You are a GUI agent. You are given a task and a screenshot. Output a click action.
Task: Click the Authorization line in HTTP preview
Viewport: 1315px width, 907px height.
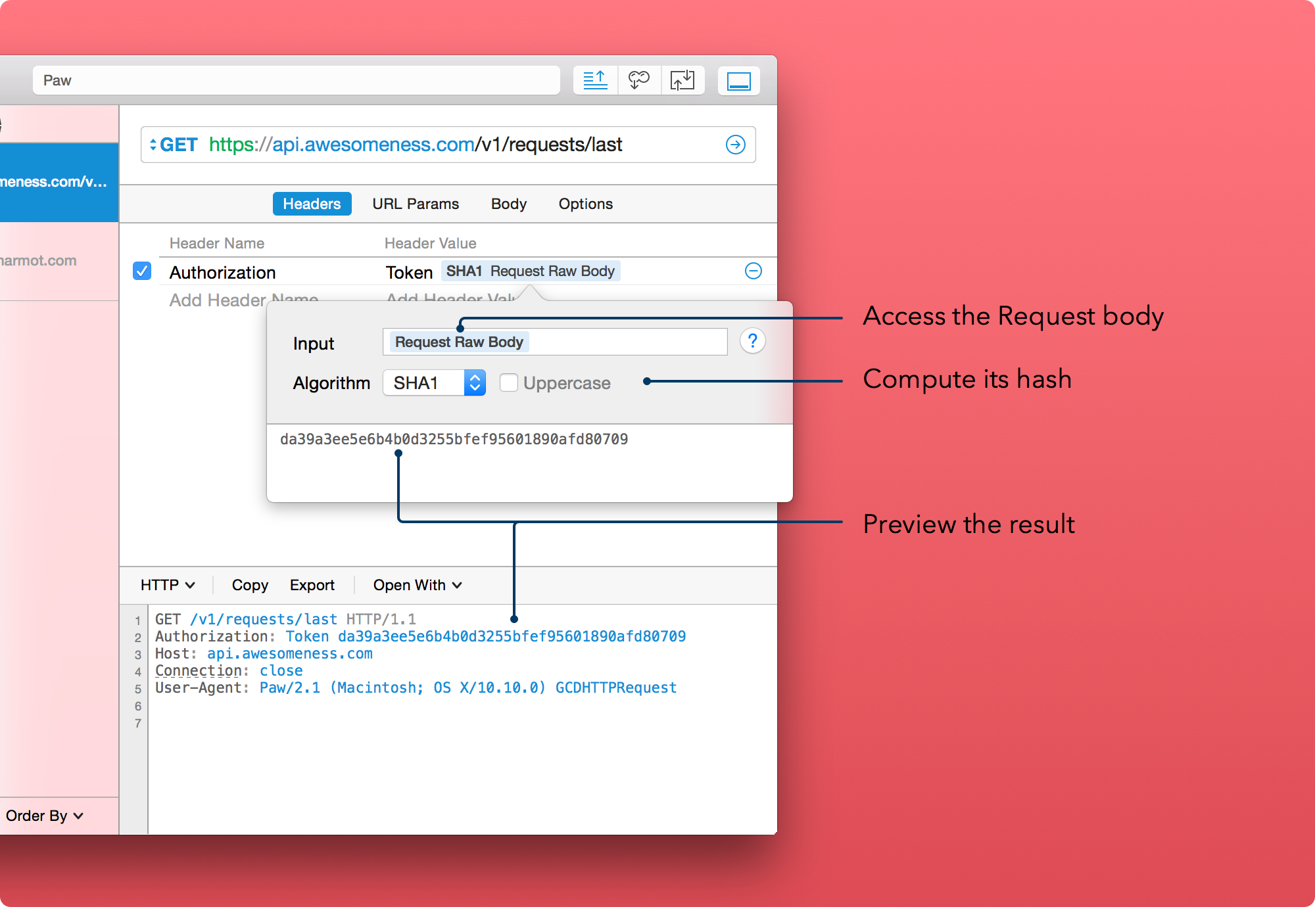tap(420, 636)
